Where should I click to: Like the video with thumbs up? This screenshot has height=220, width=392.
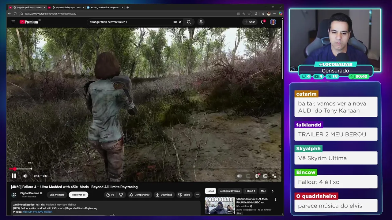click(110, 195)
